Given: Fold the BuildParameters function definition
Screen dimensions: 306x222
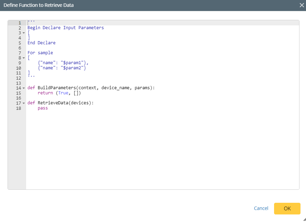Looking at the screenshot, I should (x=24, y=88).
